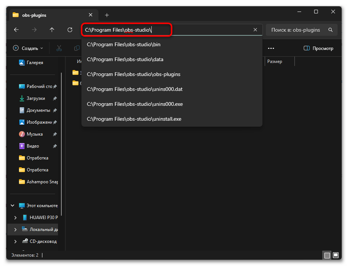Add a new tab
Image resolution: width=348 pixels, height=266 pixels.
coord(107,15)
